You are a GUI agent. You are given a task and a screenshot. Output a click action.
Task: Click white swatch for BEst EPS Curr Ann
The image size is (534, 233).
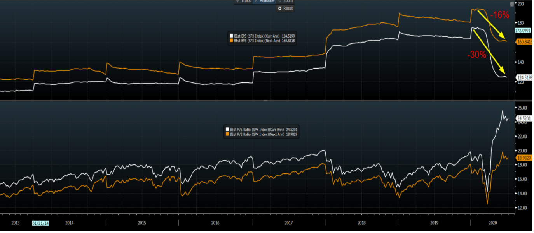pyautogui.click(x=231, y=36)
